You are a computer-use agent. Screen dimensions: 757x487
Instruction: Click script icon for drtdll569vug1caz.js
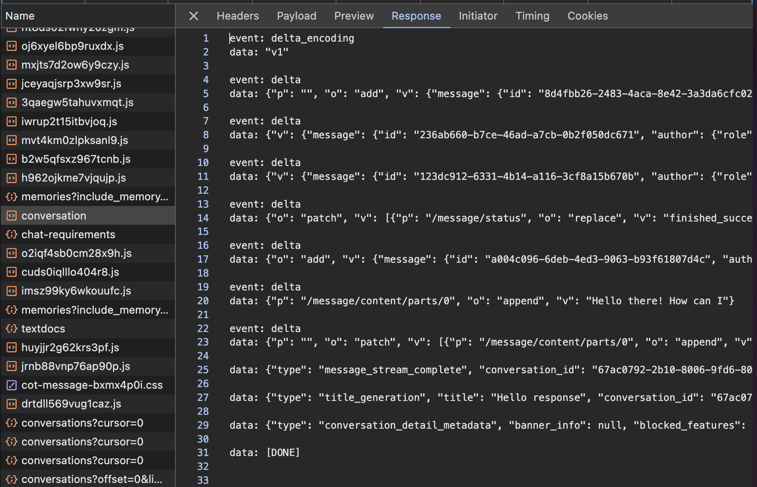pyautogui.click(x=12, y=404)
